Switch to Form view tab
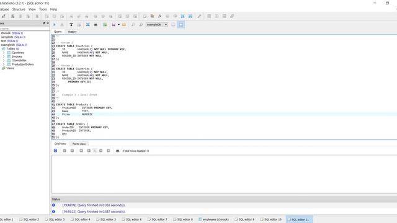The image size is (397, 223). coord(79,144)
